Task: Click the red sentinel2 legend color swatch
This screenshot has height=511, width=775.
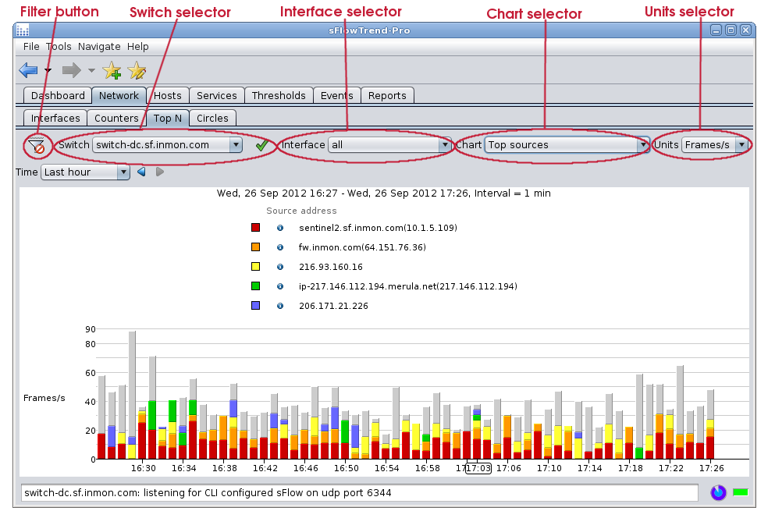Action: [255, 228]
